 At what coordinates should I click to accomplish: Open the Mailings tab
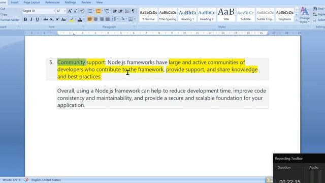click(70, 3)
